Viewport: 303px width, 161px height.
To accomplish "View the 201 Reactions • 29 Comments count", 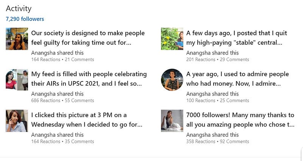I will point(217,59).
